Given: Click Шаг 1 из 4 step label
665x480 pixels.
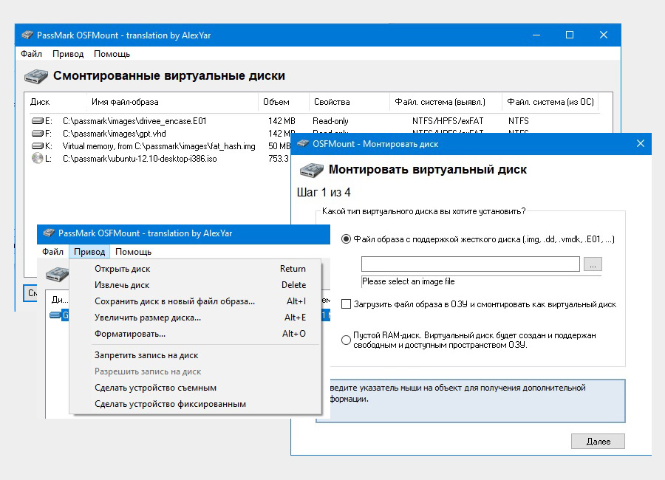Looking at the screenshot, I should point(324,193).
